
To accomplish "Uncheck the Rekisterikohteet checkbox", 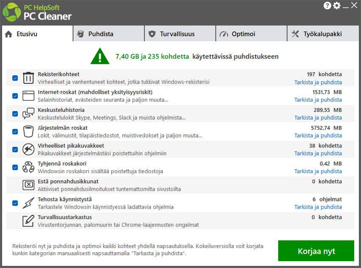I will 15,78.
